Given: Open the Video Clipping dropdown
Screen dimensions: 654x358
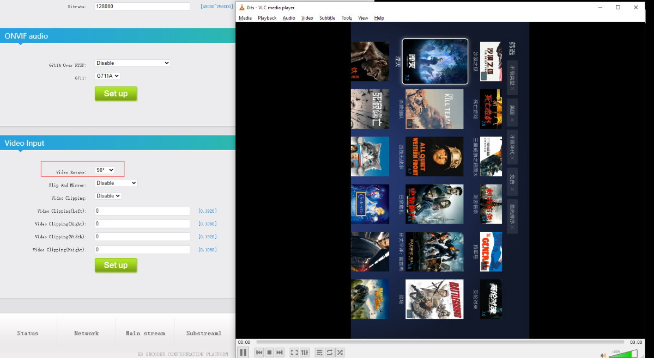Looking at the screenshot, I should [x=108, y=196].
